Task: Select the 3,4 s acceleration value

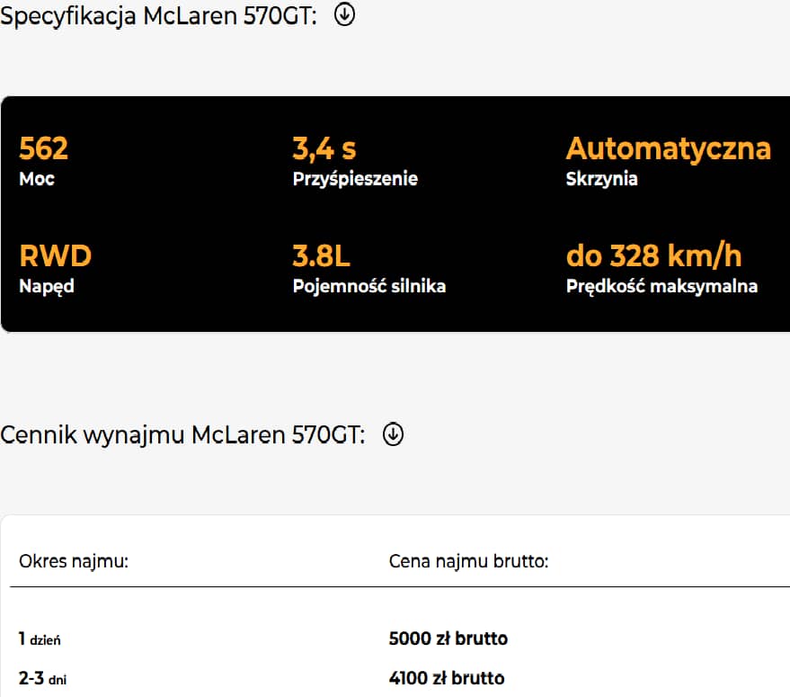Action: [324, 148]
